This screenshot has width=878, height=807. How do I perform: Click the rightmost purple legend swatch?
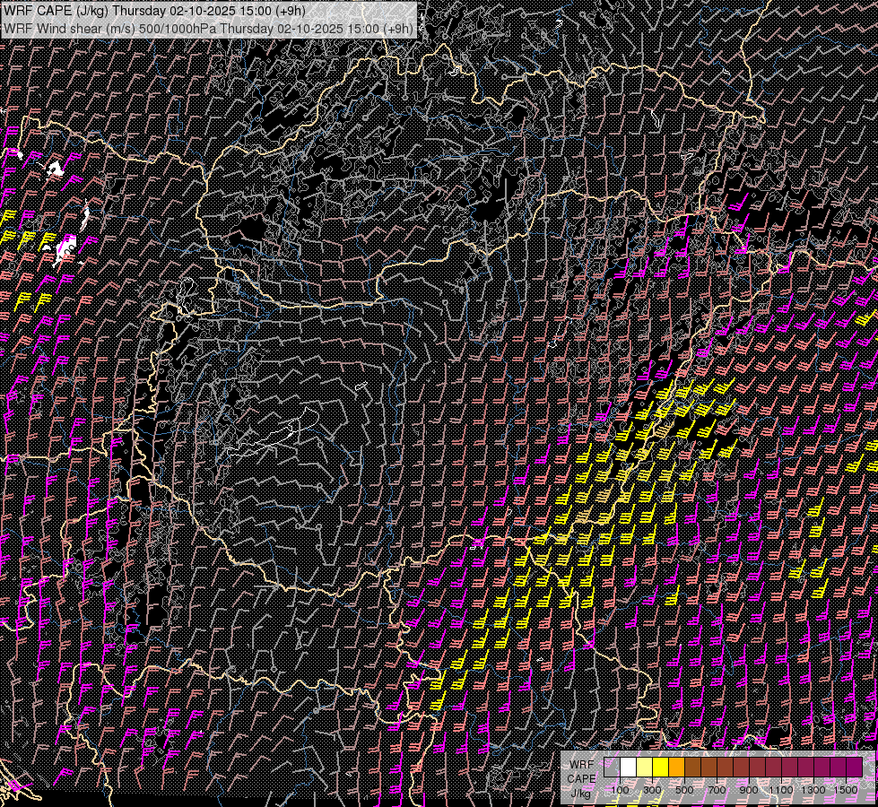tap(854, 767)
